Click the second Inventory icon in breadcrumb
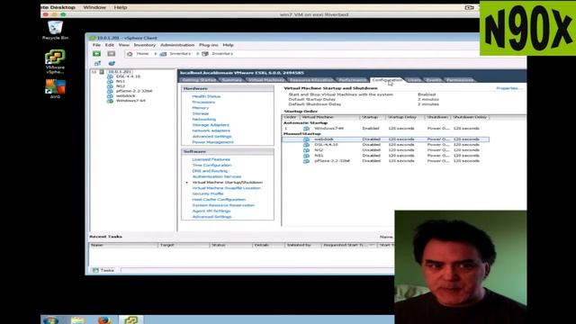 coord(205,54)
